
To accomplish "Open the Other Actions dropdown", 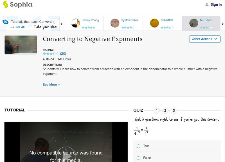I will [205, 39].
